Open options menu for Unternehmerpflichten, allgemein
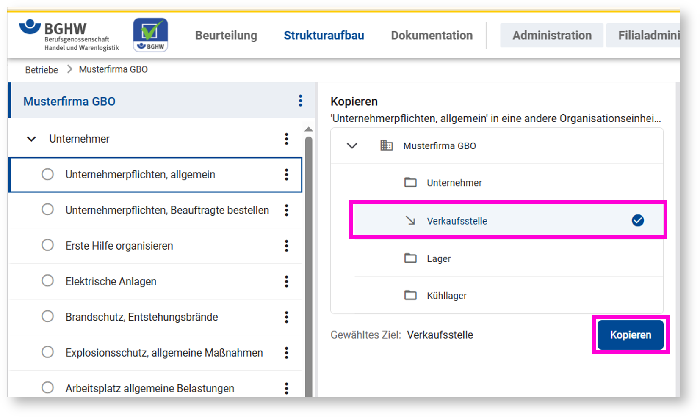 (286, 175)
